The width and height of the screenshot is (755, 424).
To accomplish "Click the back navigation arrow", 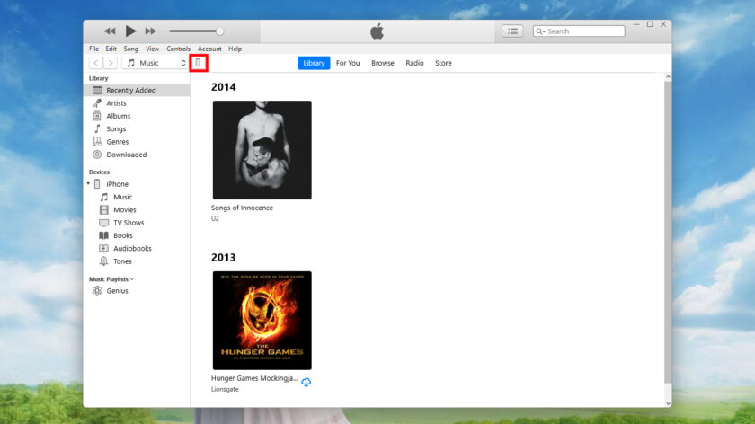I will (96, 63).
